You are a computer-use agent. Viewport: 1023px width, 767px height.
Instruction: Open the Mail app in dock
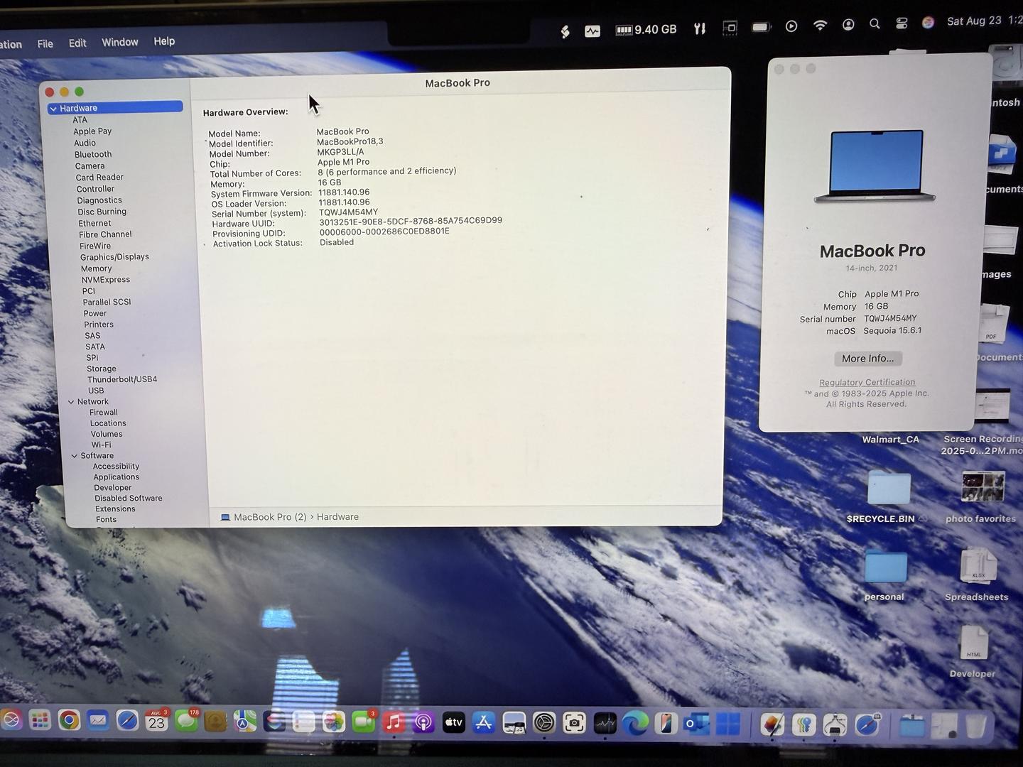(98, 721)
